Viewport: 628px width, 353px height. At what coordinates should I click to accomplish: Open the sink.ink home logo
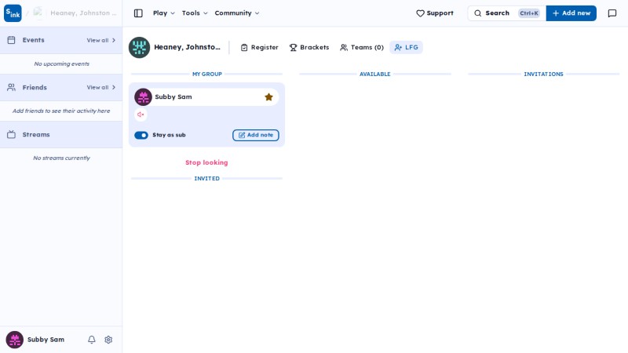click(13, 13)
